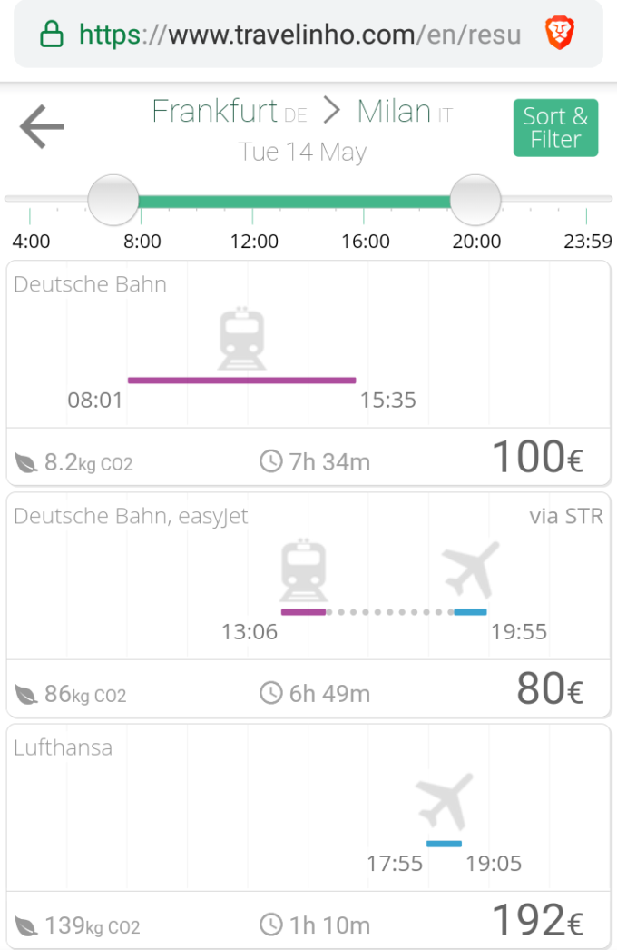This screenshot has height=950, width=617.
Task: Tap the airplane icon in the Lufthansa result
Action: coord(445,803)
